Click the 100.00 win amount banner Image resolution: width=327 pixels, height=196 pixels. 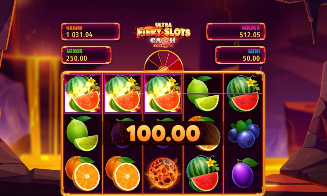click(x=163, y=134)
